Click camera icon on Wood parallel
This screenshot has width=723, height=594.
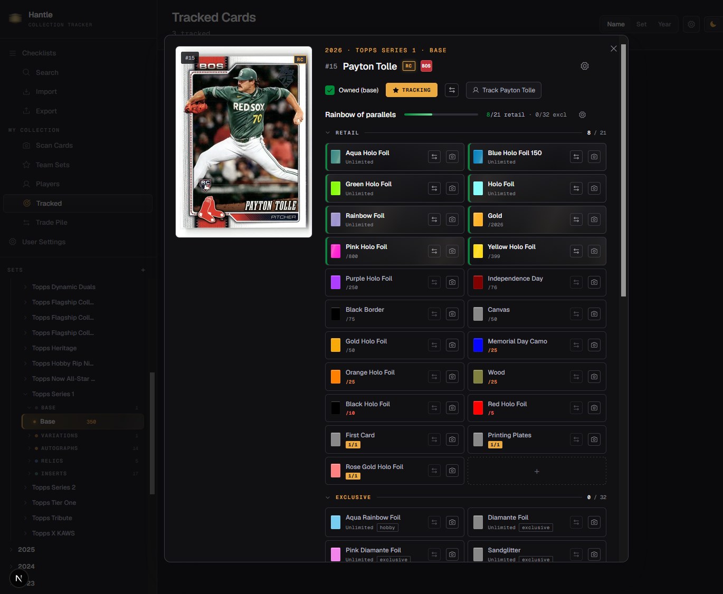(594, 377)
